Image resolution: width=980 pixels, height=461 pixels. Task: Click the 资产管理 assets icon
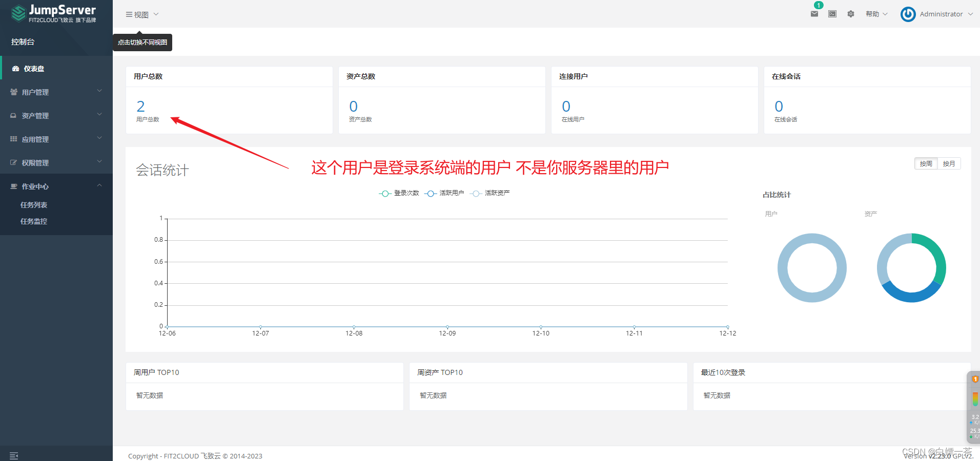click(x=14, y=116)
